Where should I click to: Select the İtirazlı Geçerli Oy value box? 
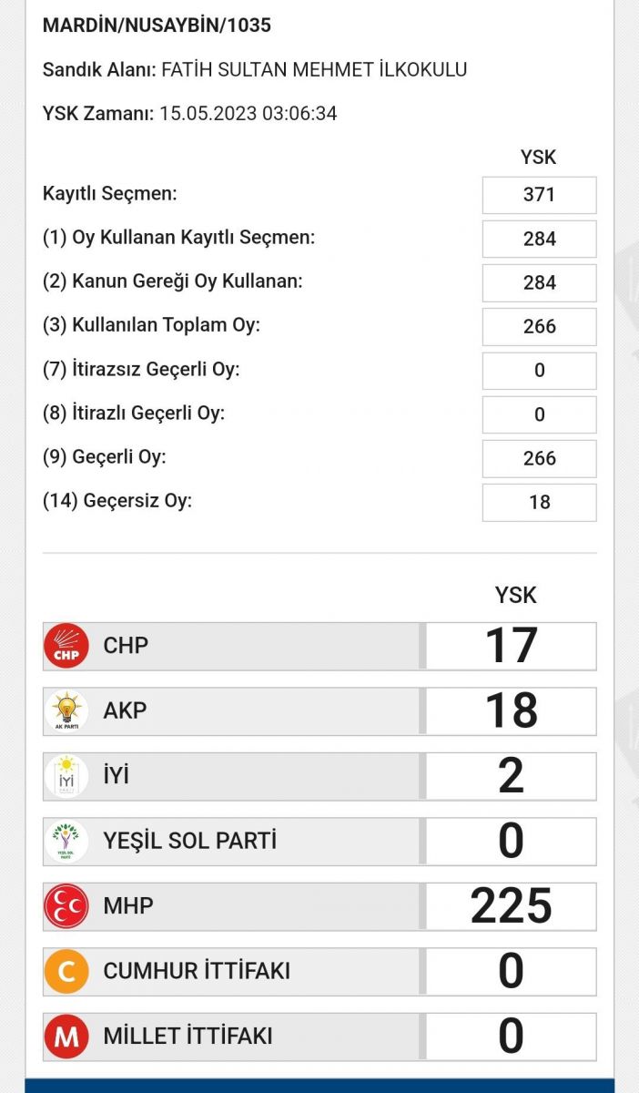pos(539,414)
